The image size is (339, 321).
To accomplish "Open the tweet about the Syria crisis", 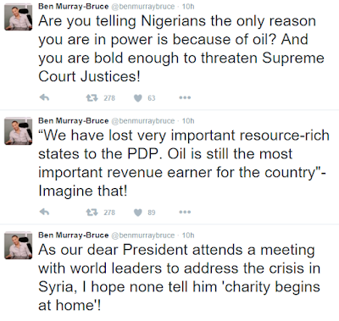I will click(x=179, y=278).
